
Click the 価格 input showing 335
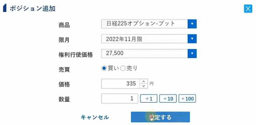(120, 83)
